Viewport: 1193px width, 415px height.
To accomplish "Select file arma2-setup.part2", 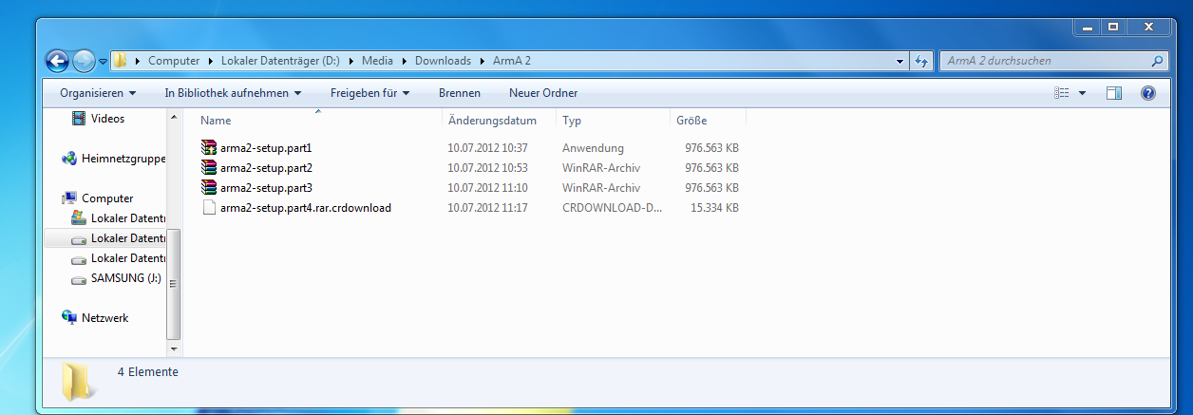I will (266, 168).
